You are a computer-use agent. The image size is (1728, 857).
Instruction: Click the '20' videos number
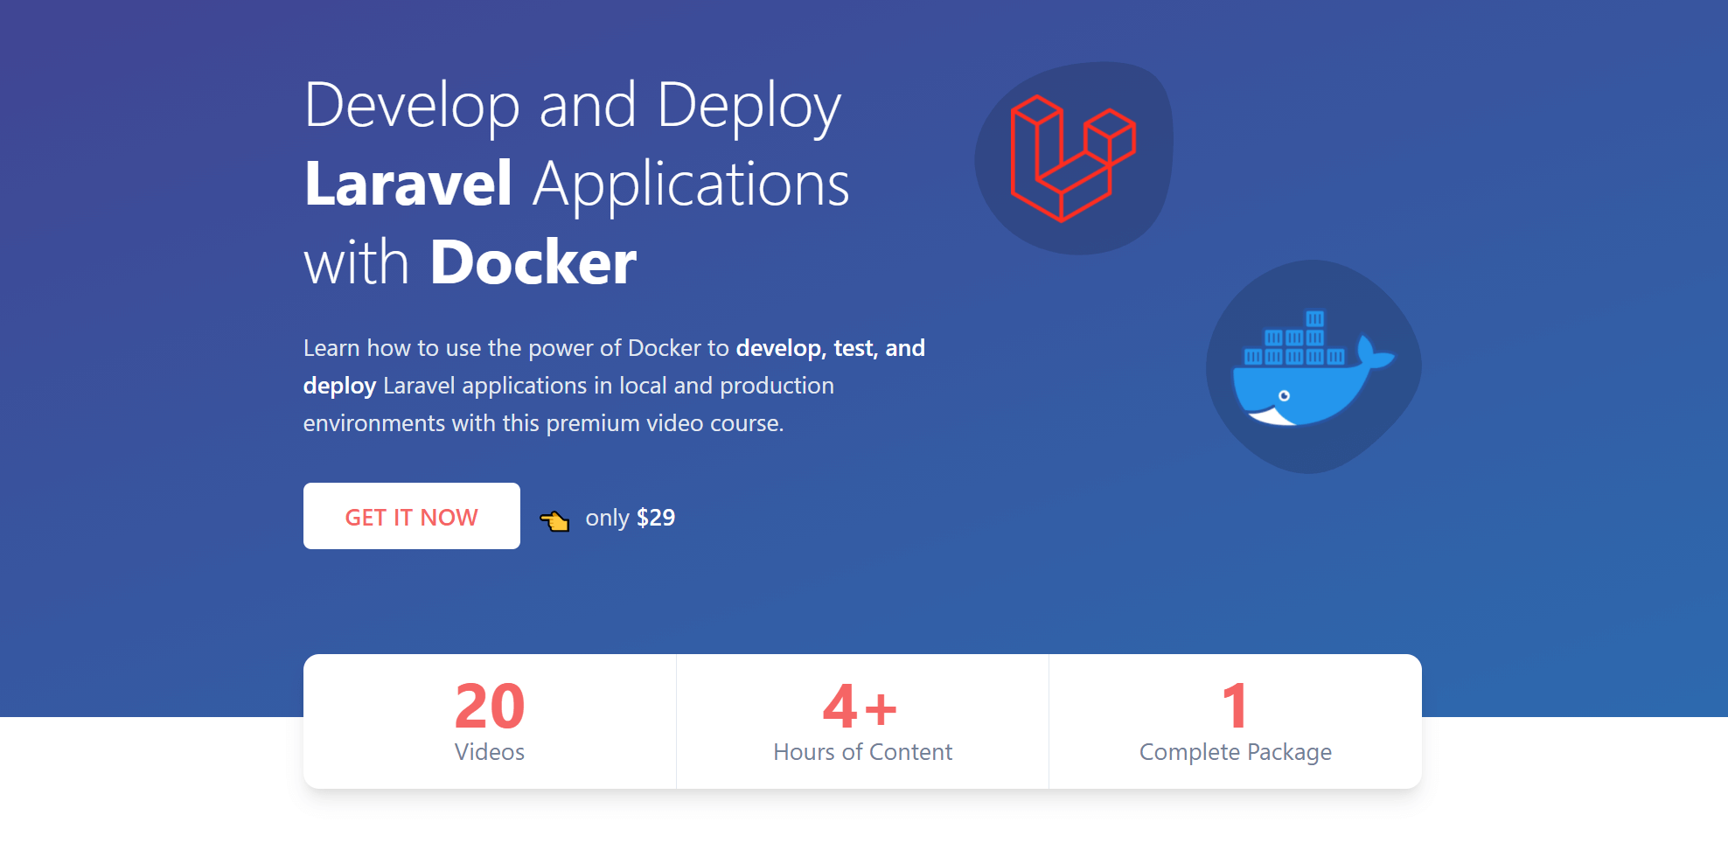490,706
